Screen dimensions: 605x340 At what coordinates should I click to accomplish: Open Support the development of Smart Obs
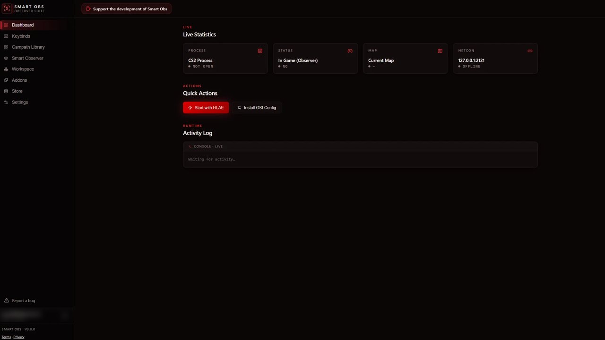126,8
